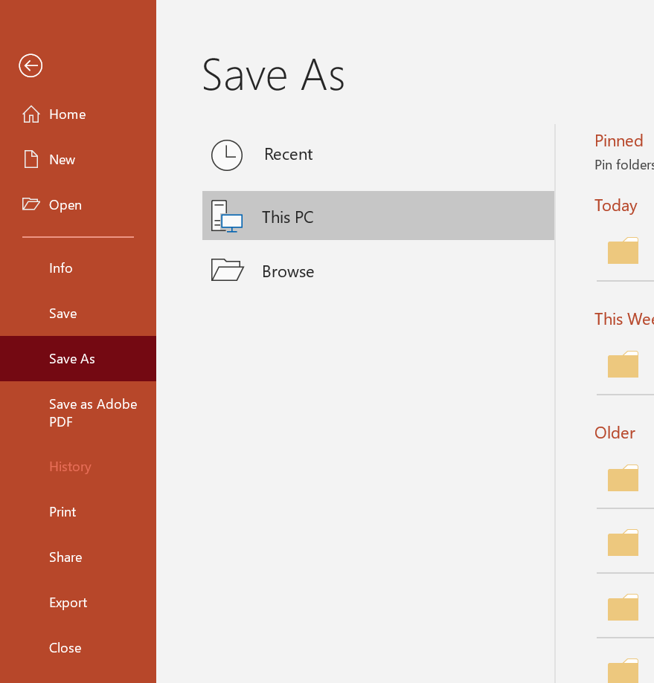The height and width of the screenshot is (683, 654).
Task: Click the Browse open-folder icon
Action: tap(227, 270)
